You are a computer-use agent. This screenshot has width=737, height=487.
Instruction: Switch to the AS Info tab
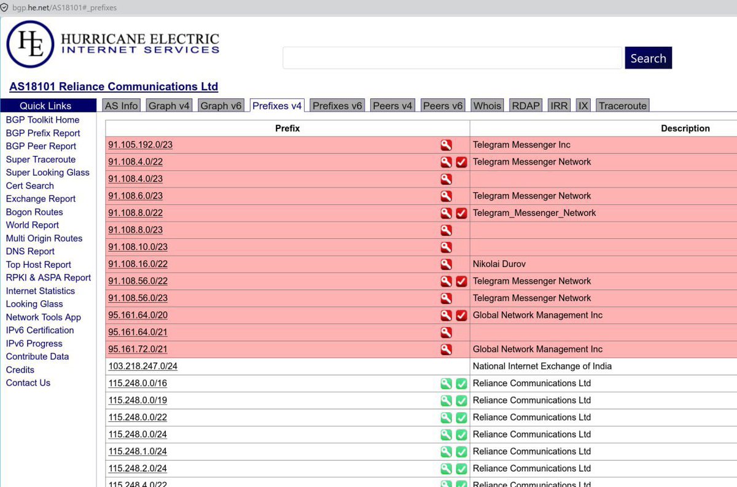coord(121,106)
